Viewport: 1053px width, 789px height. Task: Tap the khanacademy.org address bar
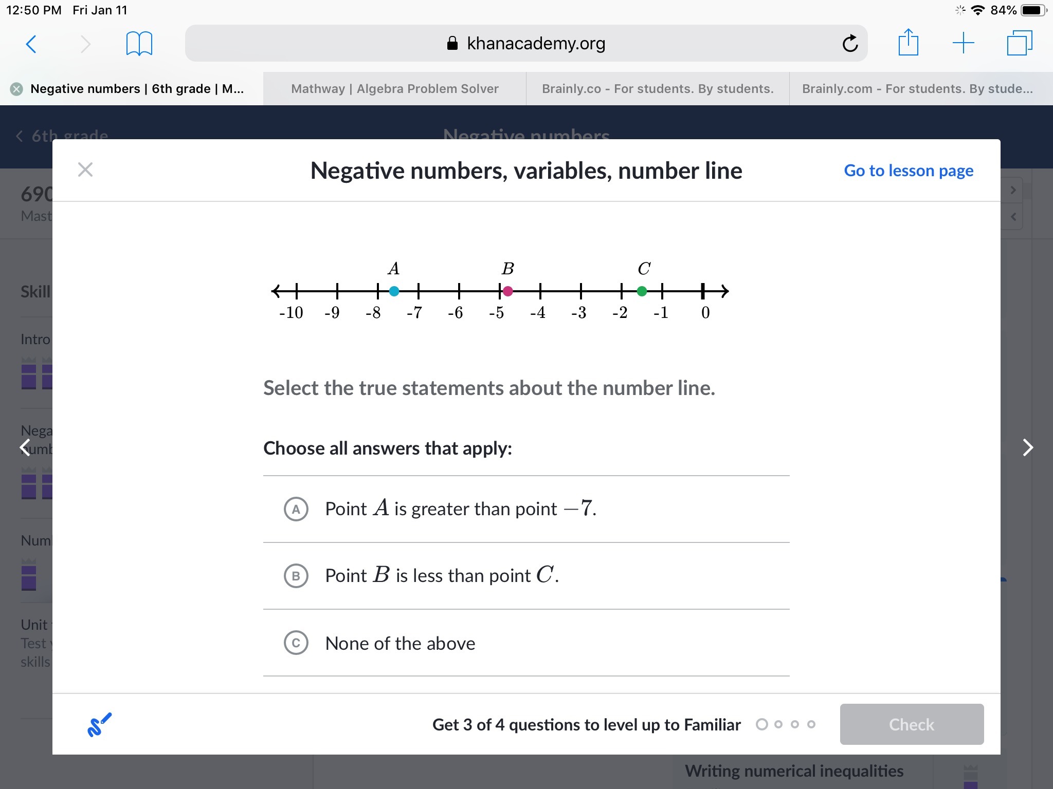click(525, 44)
